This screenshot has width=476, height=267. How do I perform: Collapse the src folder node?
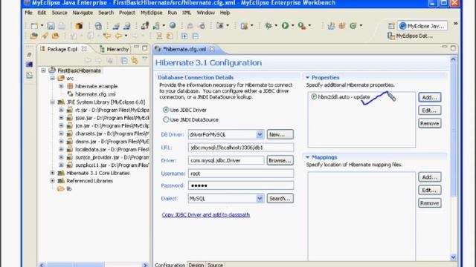click(x=52, y=78)
